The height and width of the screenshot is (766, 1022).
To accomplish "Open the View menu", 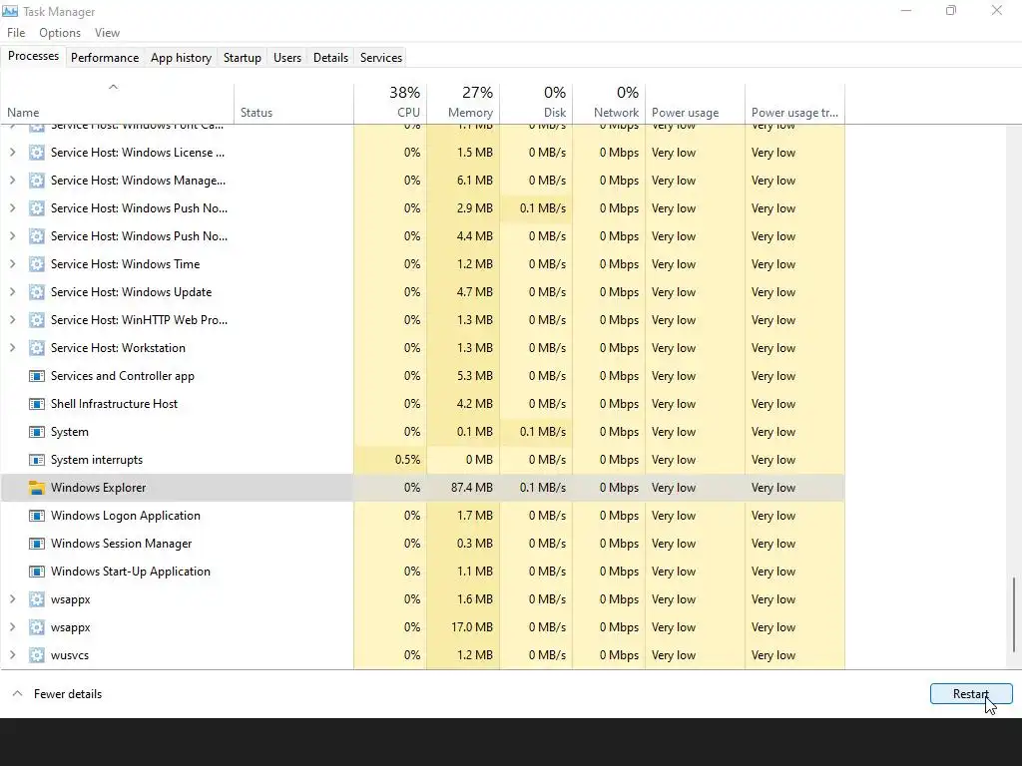I will 107,33.
